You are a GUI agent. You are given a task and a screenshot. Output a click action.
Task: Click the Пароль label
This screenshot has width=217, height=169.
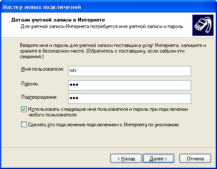(x=30, y=84)
